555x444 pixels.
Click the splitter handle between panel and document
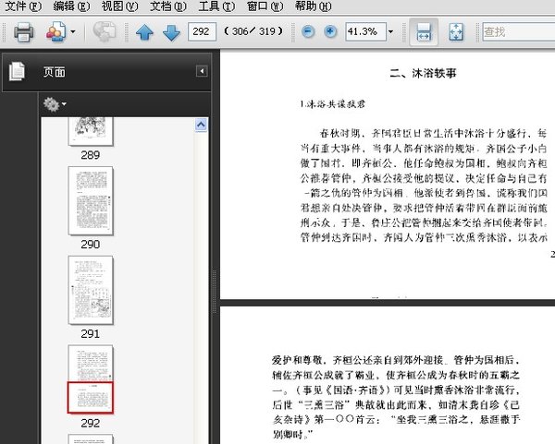(215, 292)
